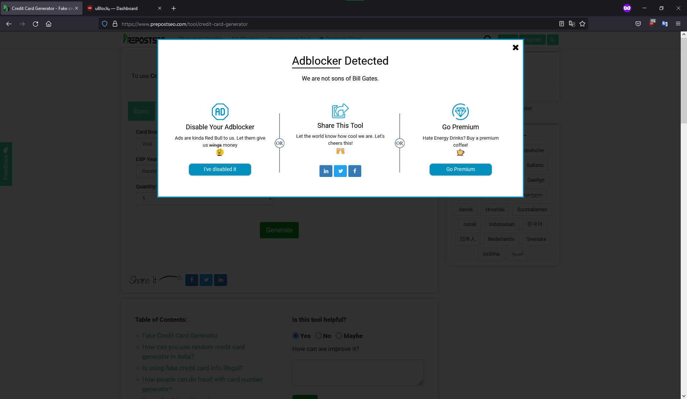The height and width of the screenshot is (399, 687).
Task: Toggle dark mode with the moon button
Action: [552, 40]
